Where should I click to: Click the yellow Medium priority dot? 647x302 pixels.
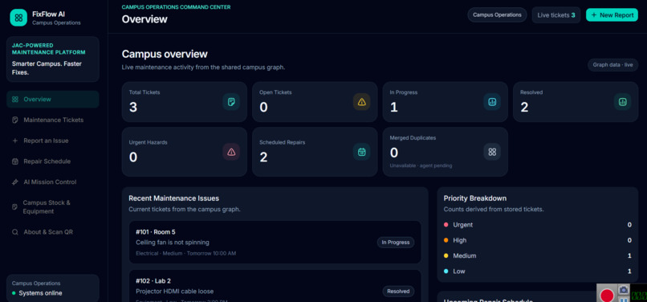pyautogui.click(x=446, y=255)
